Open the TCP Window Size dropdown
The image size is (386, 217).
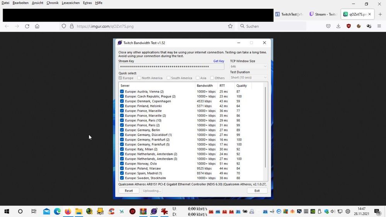[x=248, y=66]
